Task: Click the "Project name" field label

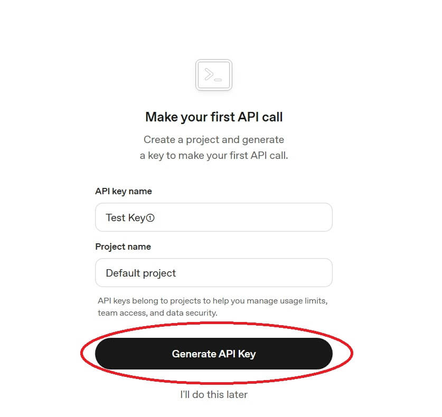Action: [123, 247]
